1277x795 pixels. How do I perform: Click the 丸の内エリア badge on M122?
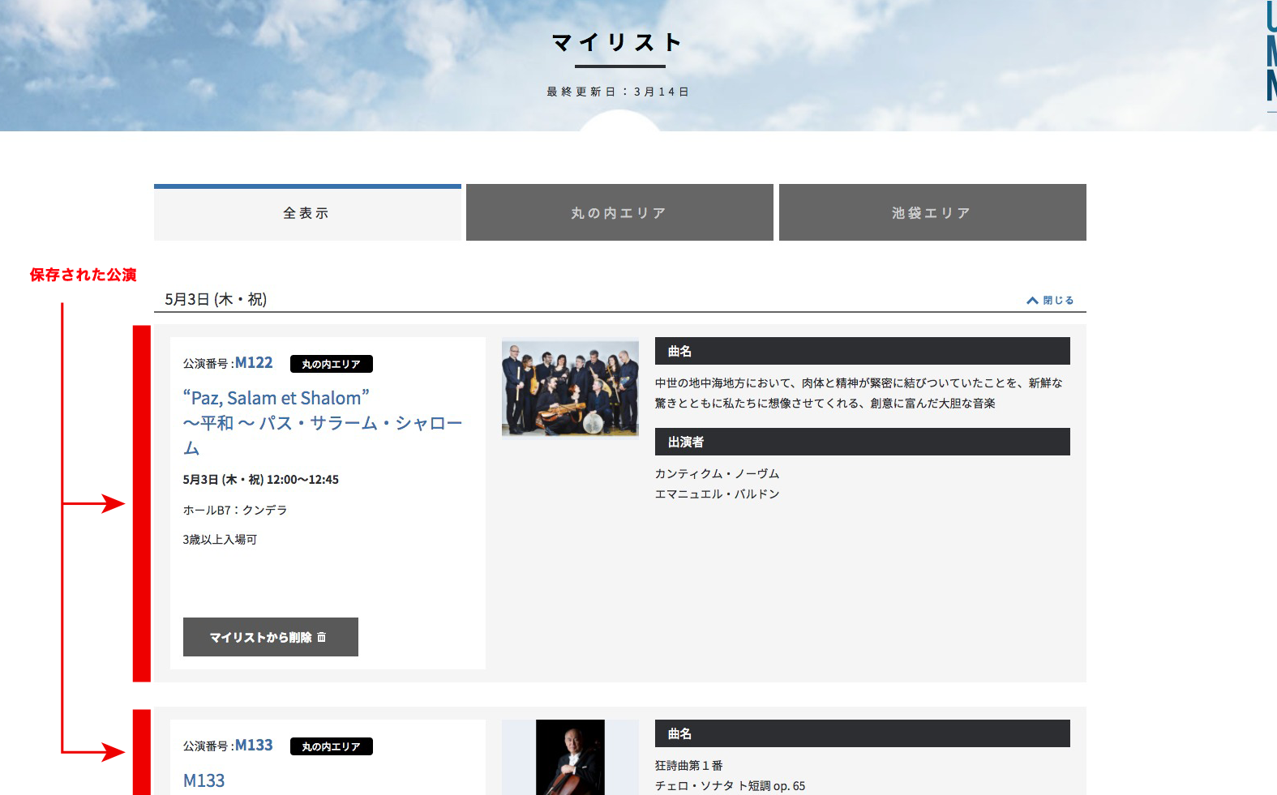pos(331,364)
